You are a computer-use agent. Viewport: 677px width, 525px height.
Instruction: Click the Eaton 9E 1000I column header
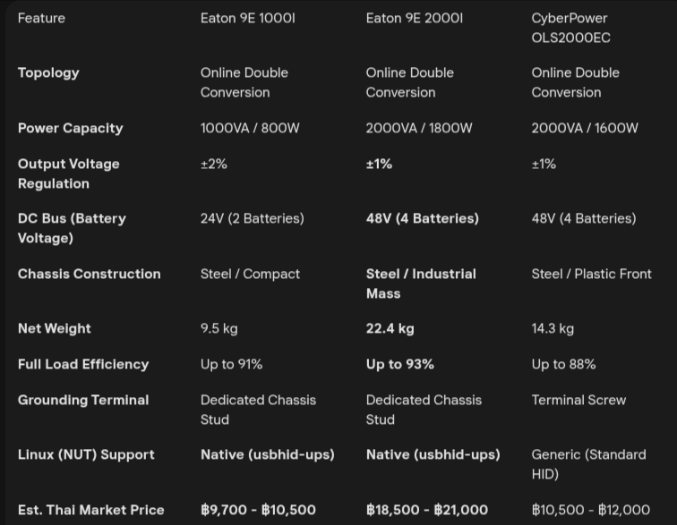click(247, 18)
